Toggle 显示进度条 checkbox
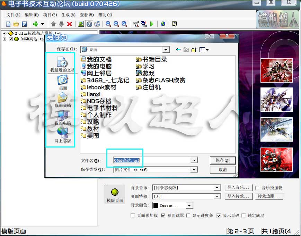301x236 pixels. pyautogui.click(x=188, y=216)
